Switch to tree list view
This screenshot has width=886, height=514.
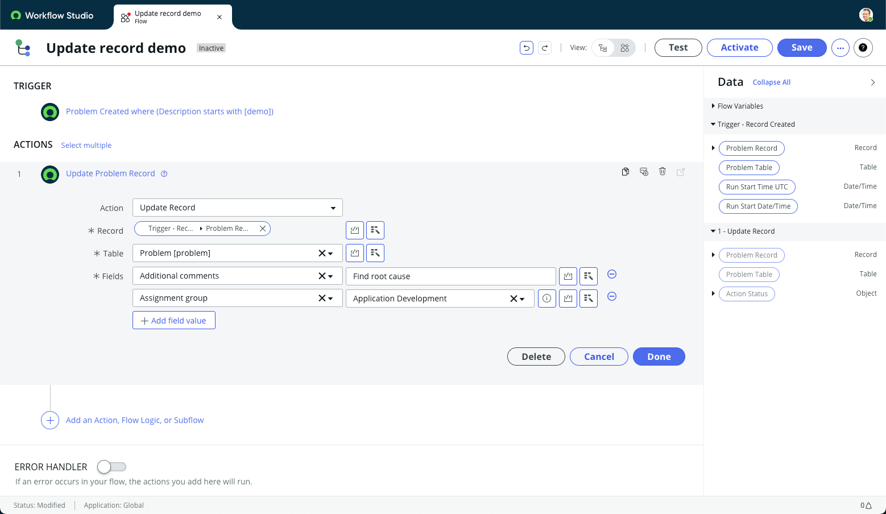click(603, 48)
